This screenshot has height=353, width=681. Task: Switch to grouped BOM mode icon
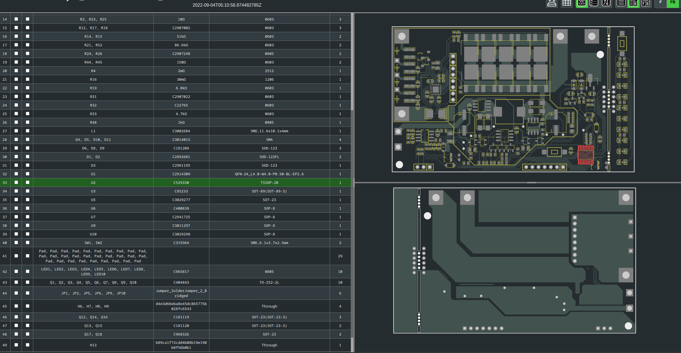click(x=581, y=3)
